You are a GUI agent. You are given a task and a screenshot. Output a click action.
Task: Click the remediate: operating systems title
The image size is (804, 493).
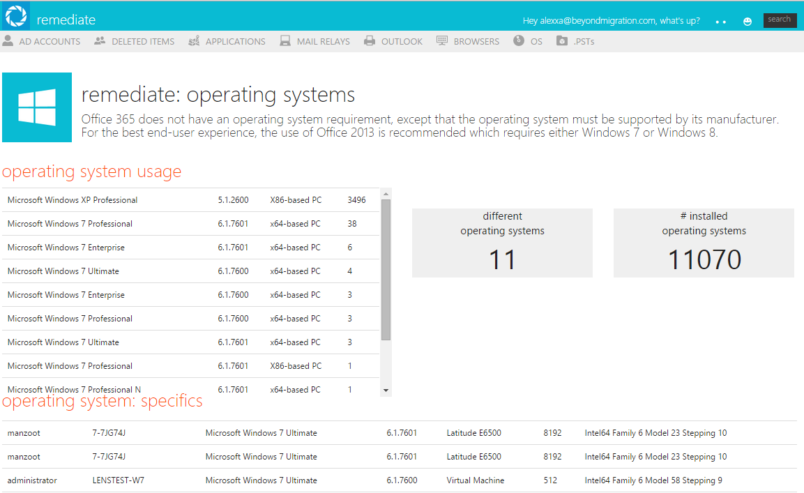(x=218, y=95)
